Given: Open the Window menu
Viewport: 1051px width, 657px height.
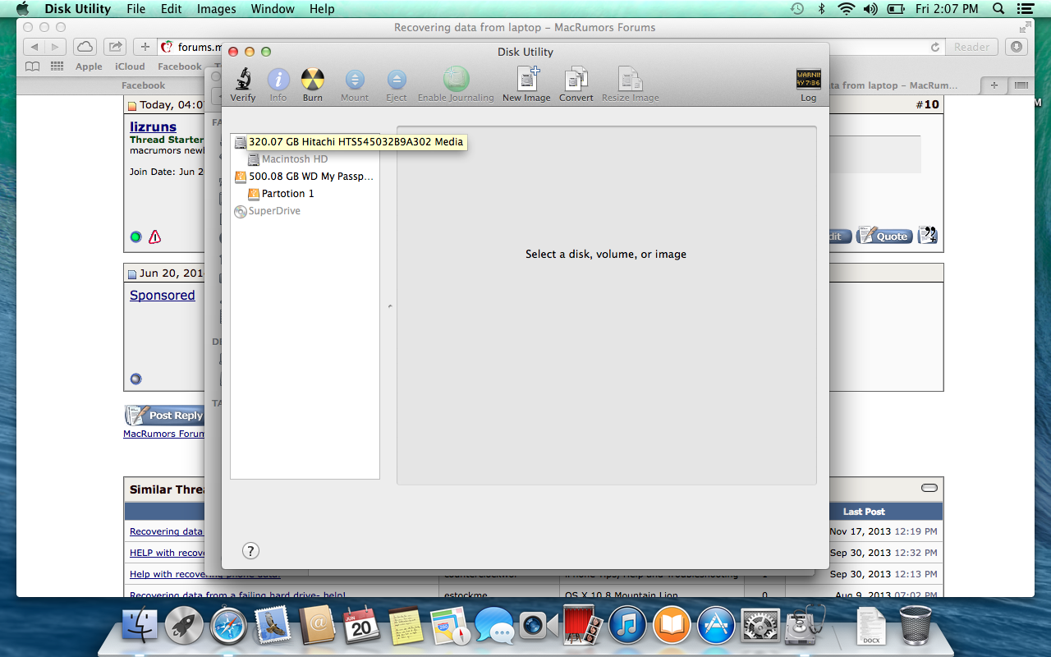Looking at the screenshot, I should 273,9.
